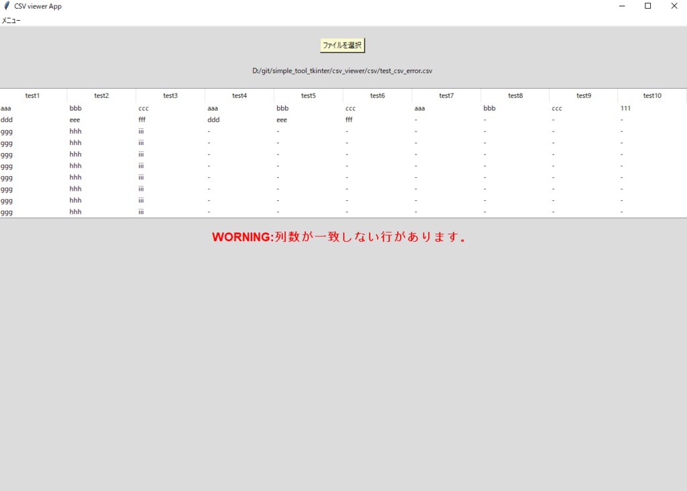Viewport: 687px width, 491px height.
Task: Select a ggg cell in the test1 column
Action: 6,131
